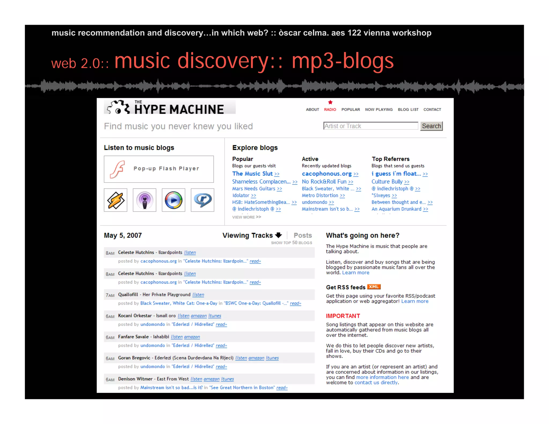Click the May 5, 2007 date heading
Image resolution: width=549 pixels, height=424 pixels.
(123, 235)
